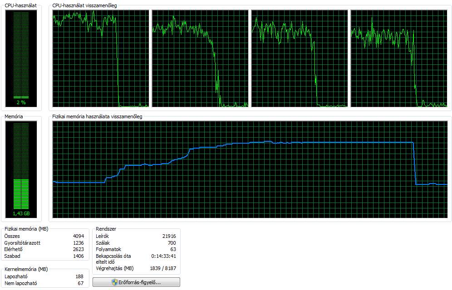Click the 'Leírók' row label
The width and height of the screenshot is (452, 290).
coord(102,236)
